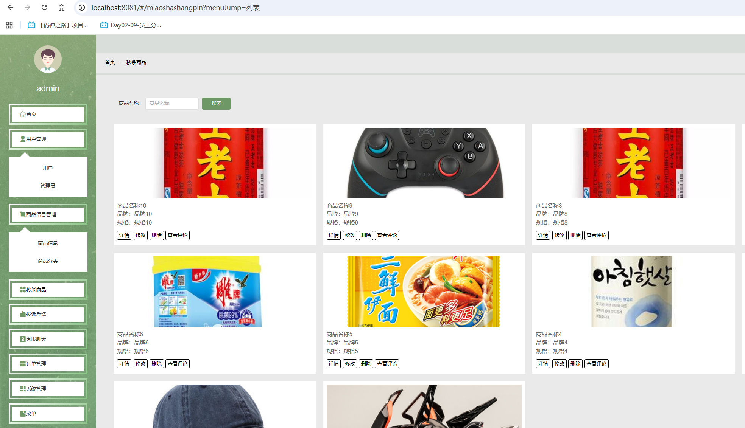The image size is (745, 428).
Task: Expand the 订单管理 sidebar menu
Action: tap(48, 364)
